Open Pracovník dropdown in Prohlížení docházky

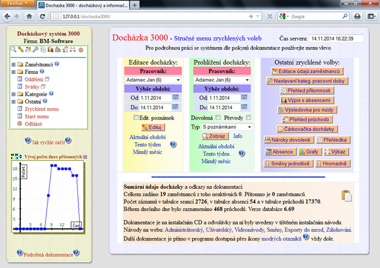(x=222, y=80)
